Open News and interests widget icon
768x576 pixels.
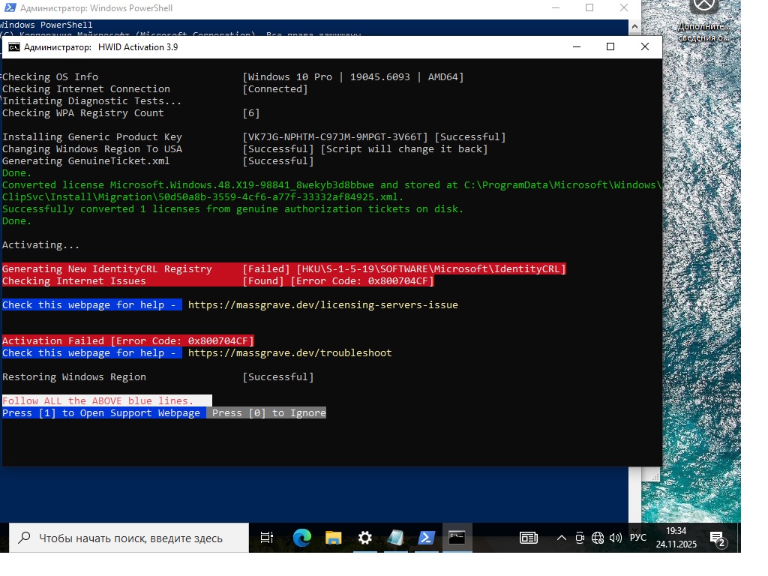click(529, 538)
